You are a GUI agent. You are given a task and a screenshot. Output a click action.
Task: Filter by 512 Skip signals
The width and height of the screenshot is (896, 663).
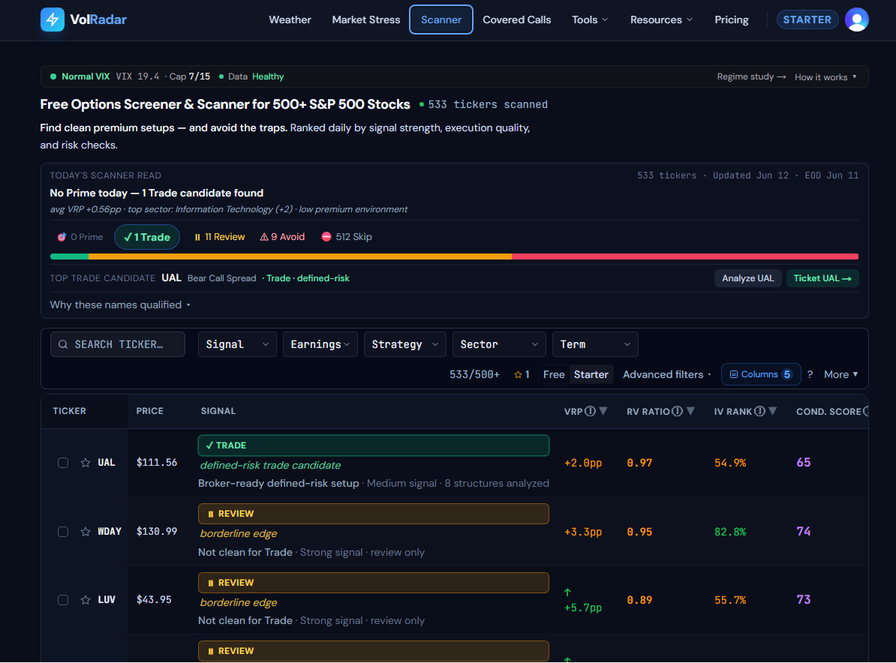click(346, 237)
